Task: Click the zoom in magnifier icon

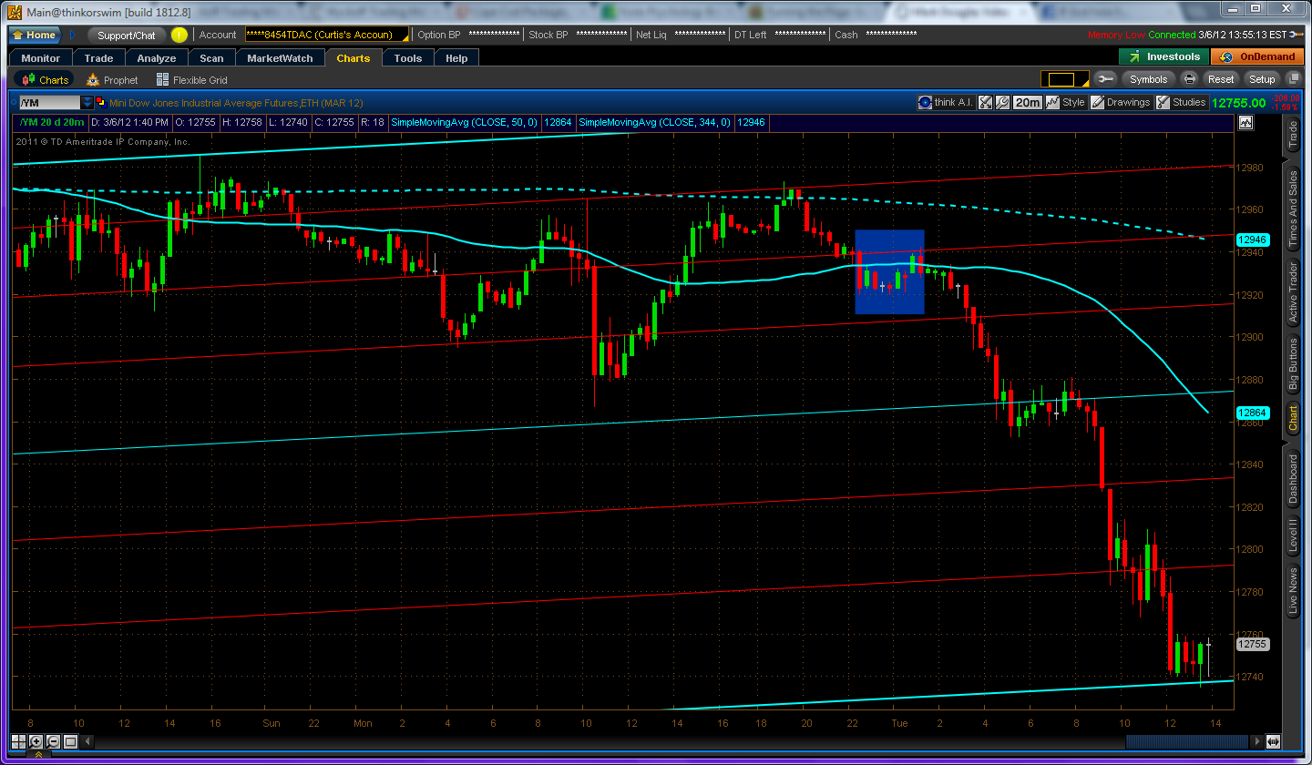Action: [36, 741]
